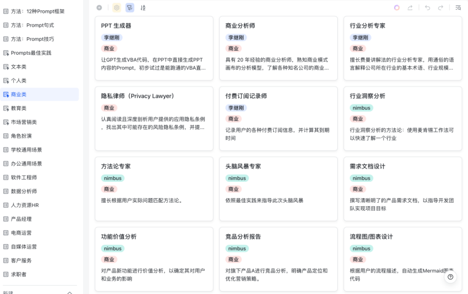Open the view settings gear icon
Screen dimensions: 468x294
click(x=117, y=8)
